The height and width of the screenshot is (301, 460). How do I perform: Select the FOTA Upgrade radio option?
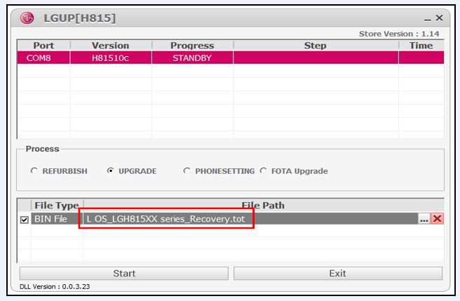tap(263, 170)
